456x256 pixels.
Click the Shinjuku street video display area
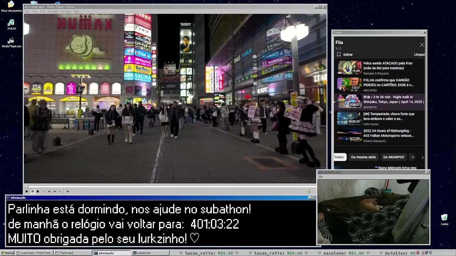click(x=175, y=98)
